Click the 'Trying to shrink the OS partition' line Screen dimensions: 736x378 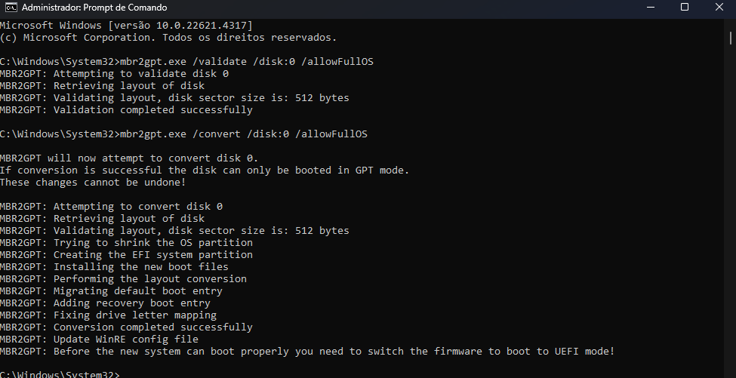[x=126, y=242]
